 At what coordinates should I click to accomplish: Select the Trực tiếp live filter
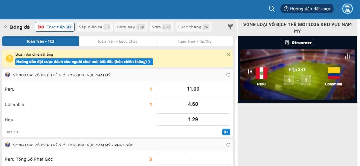pyautogui.click(x=55, y=27)
